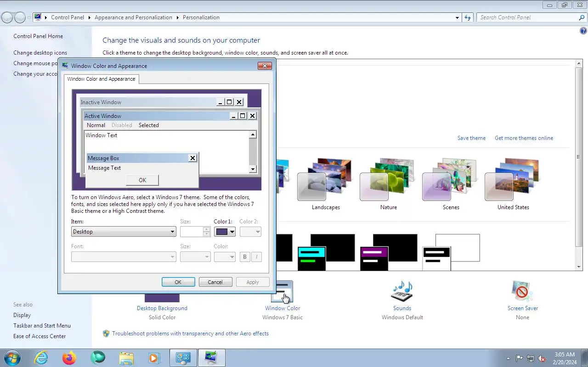Show hidden tray icons arrow

coord(508,358)
